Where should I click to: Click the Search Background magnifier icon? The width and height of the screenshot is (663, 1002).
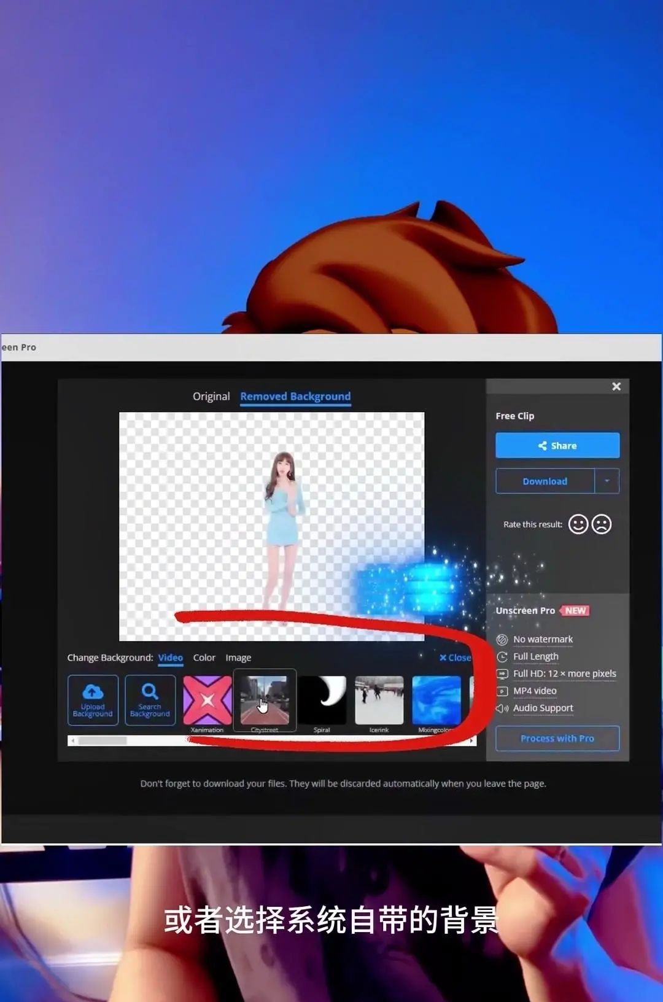click(150, 693)
